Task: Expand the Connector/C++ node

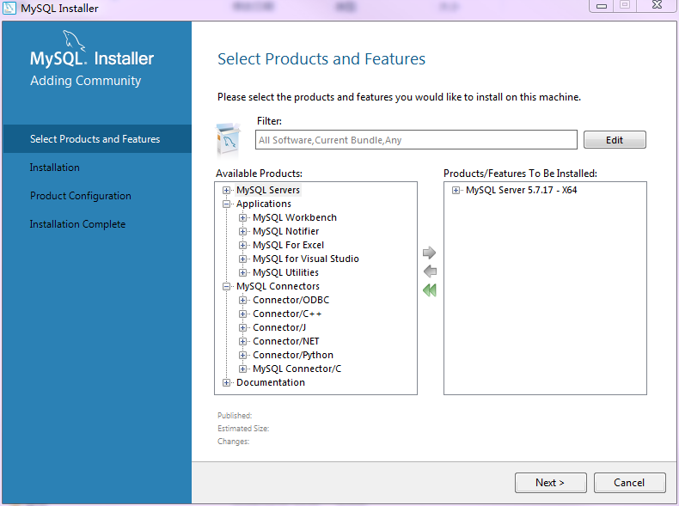Action: pyautogui.click(x=242, y=314)
